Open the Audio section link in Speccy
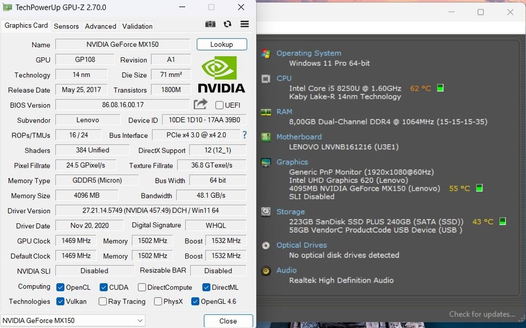The height and width of the screenshot is (328, 526). click(287, 270)
